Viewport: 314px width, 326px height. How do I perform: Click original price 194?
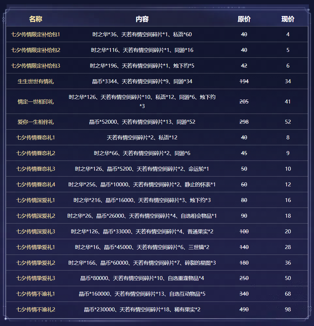[x=244, y=81]
